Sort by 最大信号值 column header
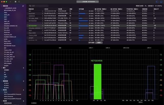Screen dimensions: 164x105 click(x=100, y=9)
